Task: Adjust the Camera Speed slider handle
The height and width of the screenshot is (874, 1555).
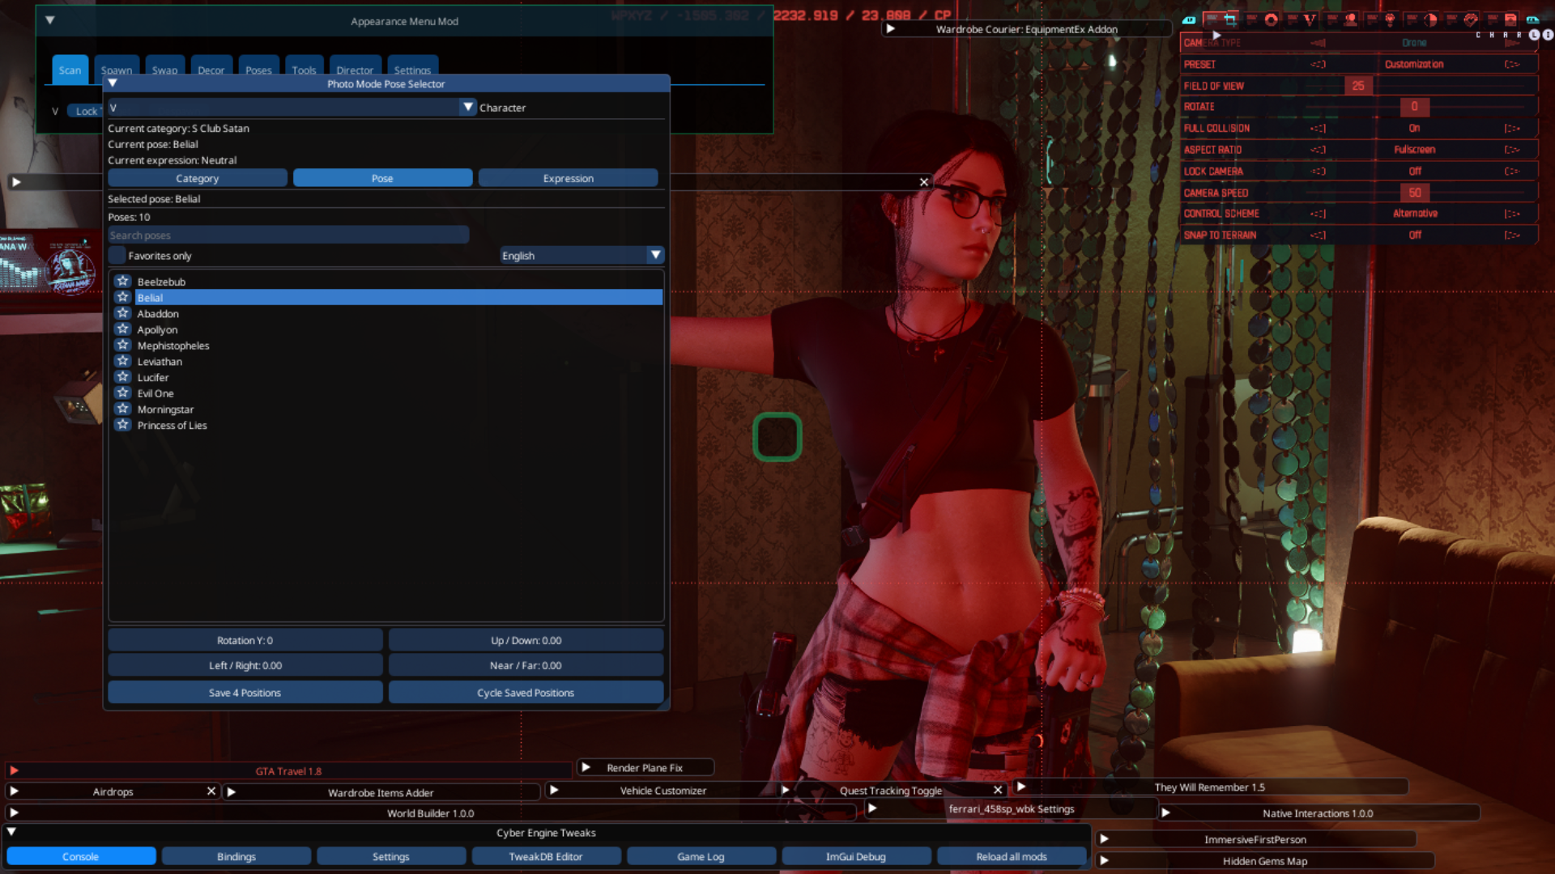Action: [1414, 193]
